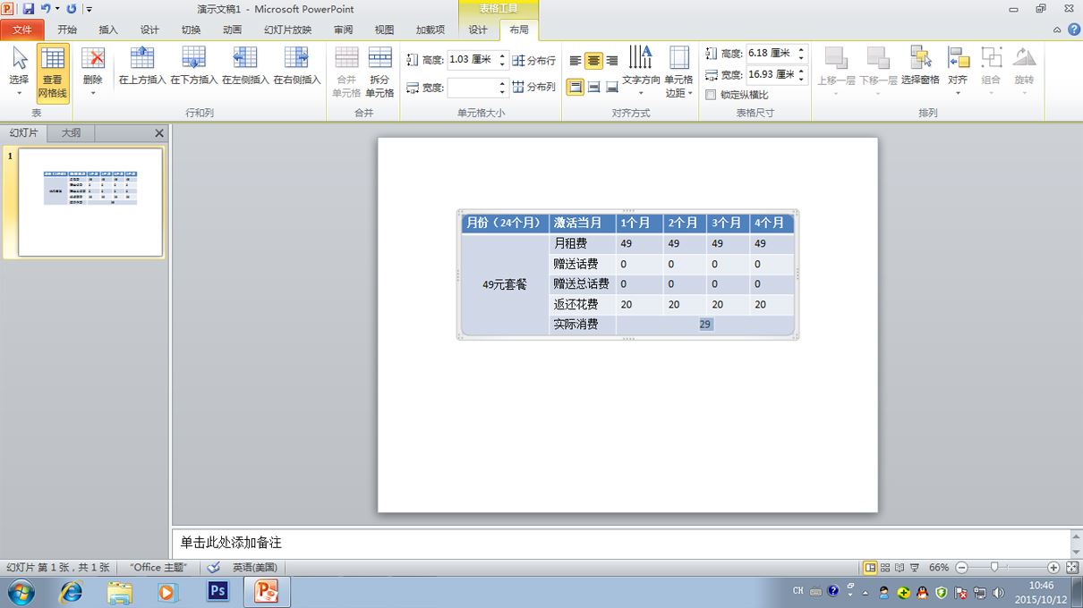Close the slides pane with X
Viewport: 1083px width, 608px height.
click(x=159, y=133)
